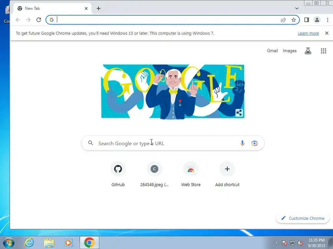Open the Images link

289,51
